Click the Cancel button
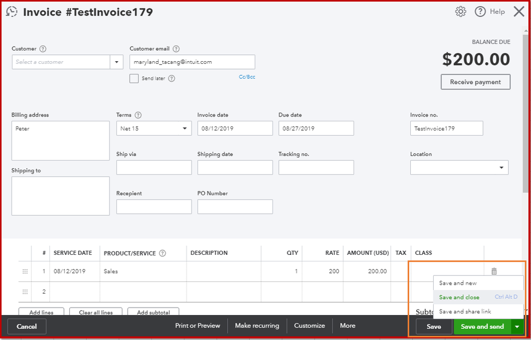 [x=27, y=327]
